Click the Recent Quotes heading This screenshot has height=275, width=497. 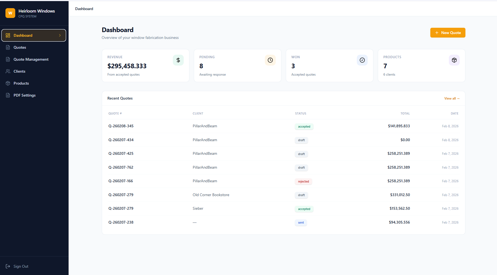pos(120,98)
